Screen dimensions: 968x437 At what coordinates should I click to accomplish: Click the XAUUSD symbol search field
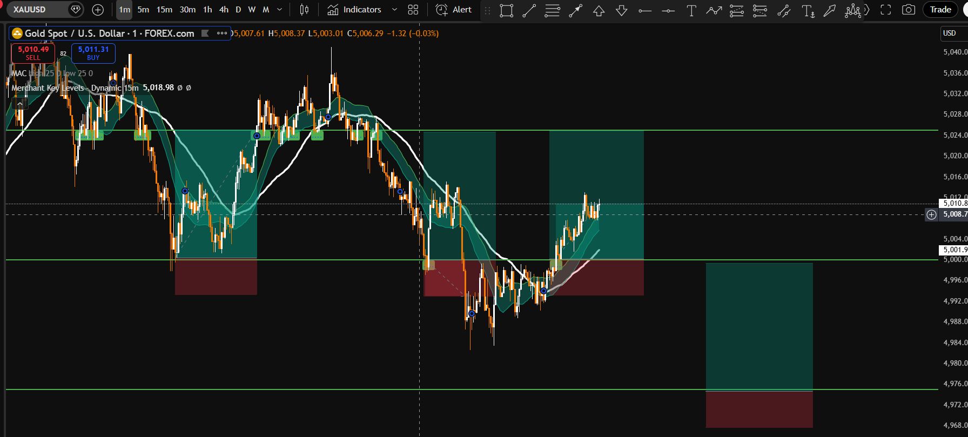(x=38, y=10)
